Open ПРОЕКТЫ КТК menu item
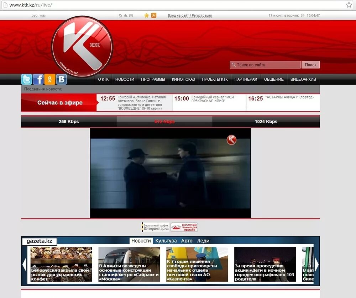This screenshot has width=356, height=298. click(x=215, y=79)
